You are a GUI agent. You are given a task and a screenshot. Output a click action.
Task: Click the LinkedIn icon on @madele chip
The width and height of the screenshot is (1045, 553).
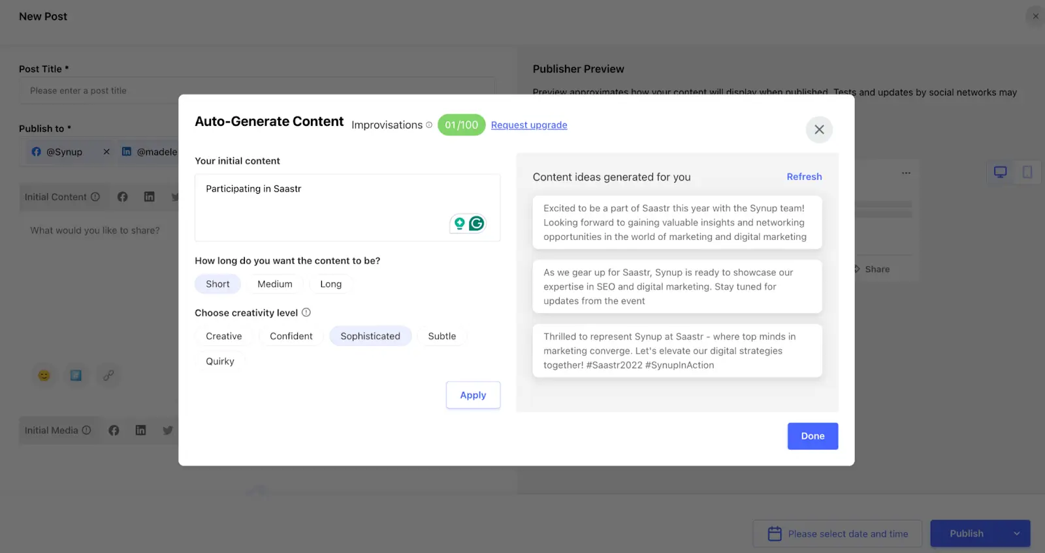pos(127,151)
